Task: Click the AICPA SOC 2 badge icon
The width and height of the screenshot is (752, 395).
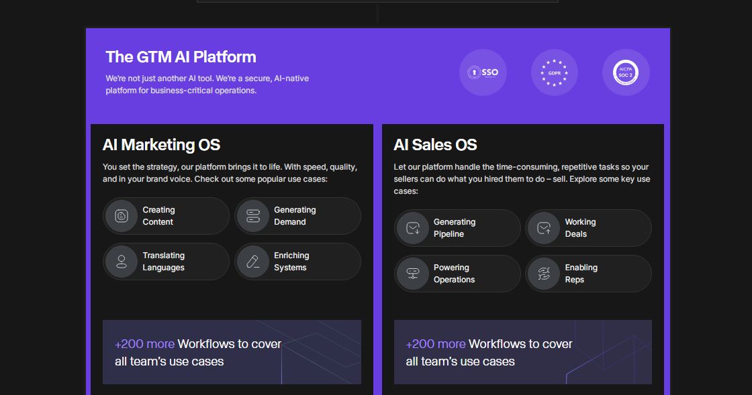Action: [626, 72]
